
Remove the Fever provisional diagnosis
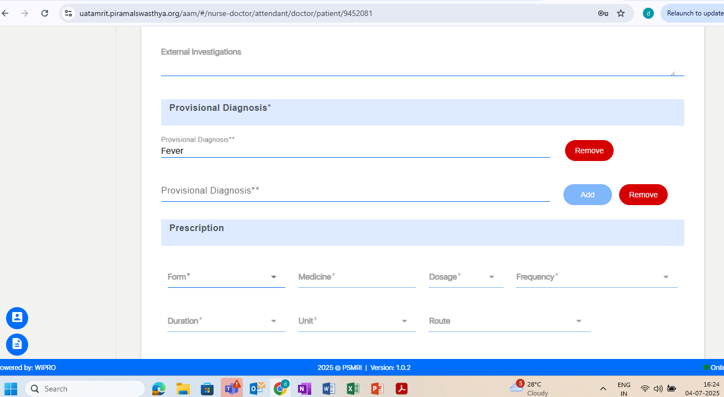pos(589,151)
